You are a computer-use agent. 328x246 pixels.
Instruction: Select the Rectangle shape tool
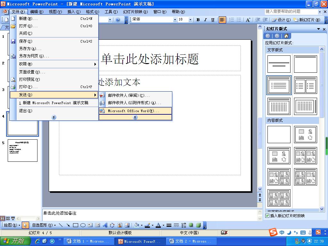click(76, 225)
